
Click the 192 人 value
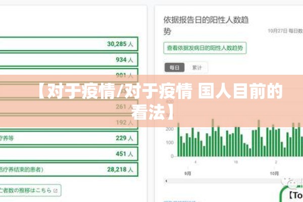124,122
